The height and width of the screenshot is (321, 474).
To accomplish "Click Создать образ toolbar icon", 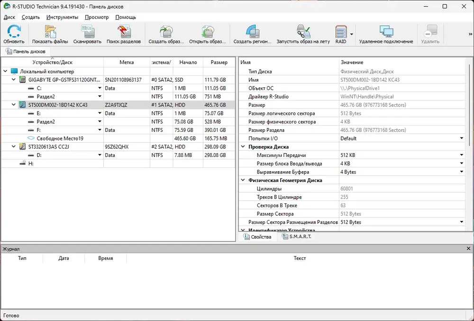I will tap(166, 31).
